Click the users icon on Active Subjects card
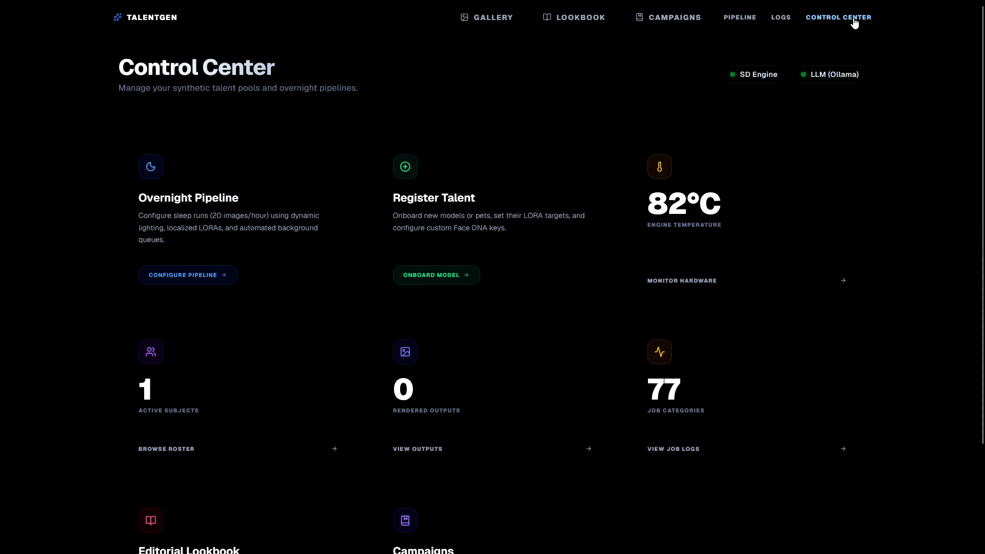This screenshot has height=554, width=985. (x=151, y=352)
